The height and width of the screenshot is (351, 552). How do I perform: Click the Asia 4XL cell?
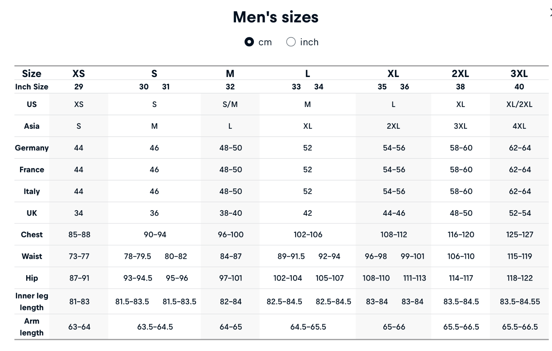(x=519, y=126)
